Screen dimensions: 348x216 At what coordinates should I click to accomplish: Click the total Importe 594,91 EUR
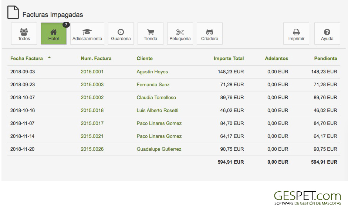point(231,162)
